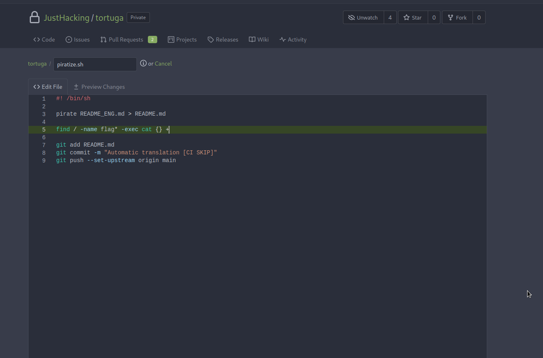Click line number 5 in the gutter
Screen dimensions: 543x358
[44, 130]
